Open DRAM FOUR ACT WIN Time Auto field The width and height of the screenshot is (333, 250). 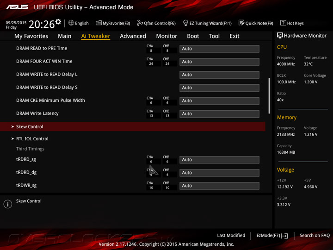coord(219,62)
